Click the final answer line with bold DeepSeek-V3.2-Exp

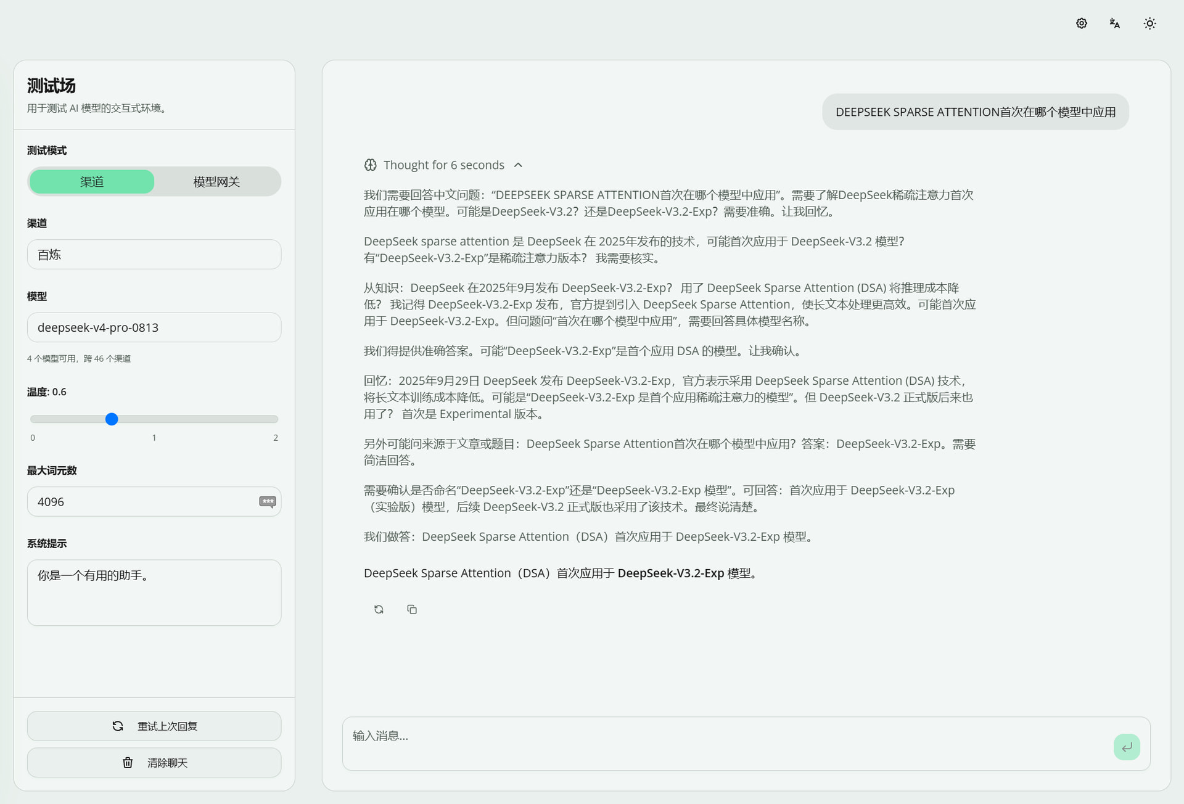tap(561, 573)
